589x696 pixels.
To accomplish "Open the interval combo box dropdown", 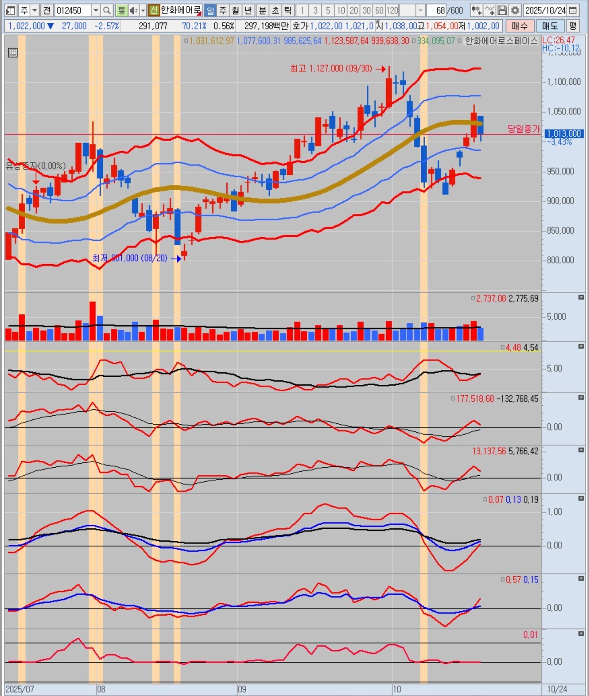I will click(x=420, y=10).
